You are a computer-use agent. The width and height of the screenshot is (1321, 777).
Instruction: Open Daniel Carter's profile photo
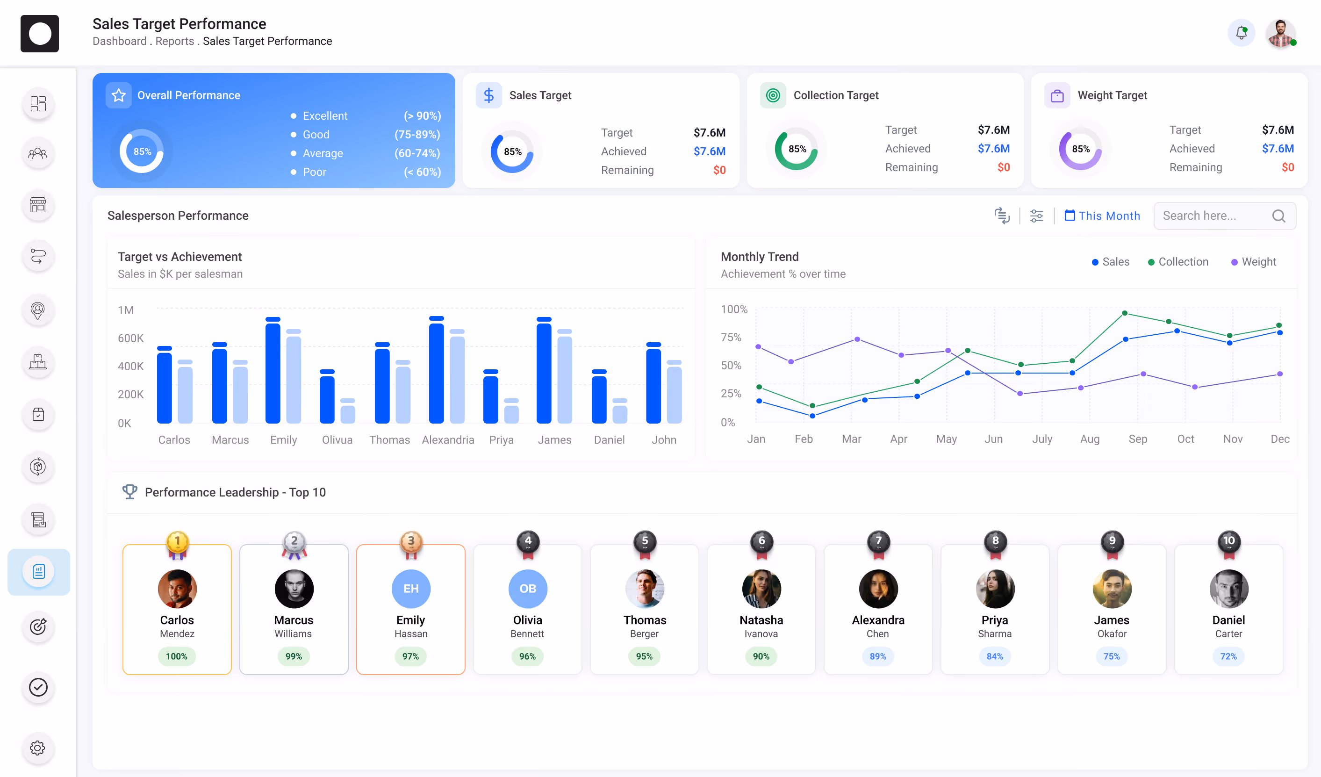(1229, 589)
